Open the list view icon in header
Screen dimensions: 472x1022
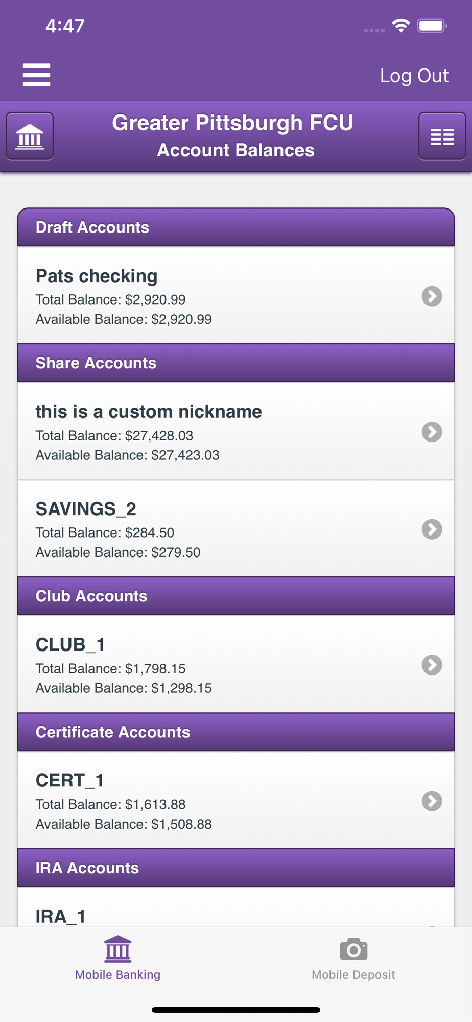442,136
